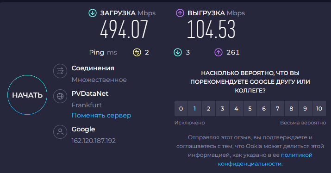Click the Соединения connections arrows icon
Viewport: 331px width, 173px height.
60,71
